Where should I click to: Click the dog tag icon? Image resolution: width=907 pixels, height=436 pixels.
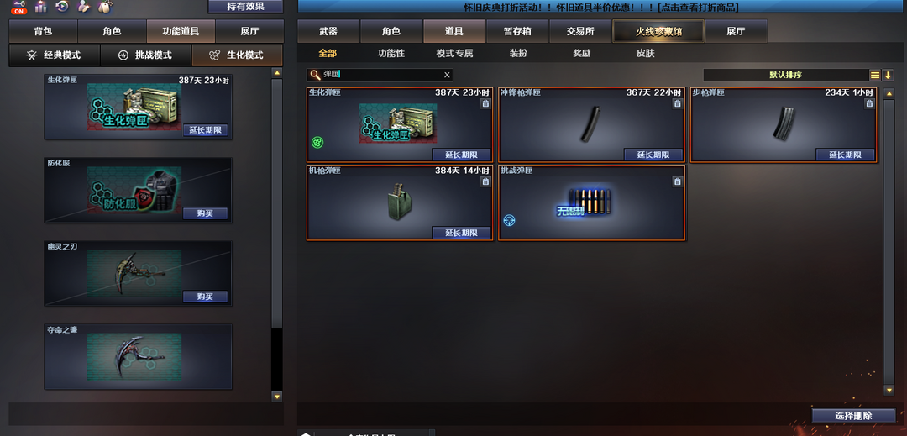point(105,7)
